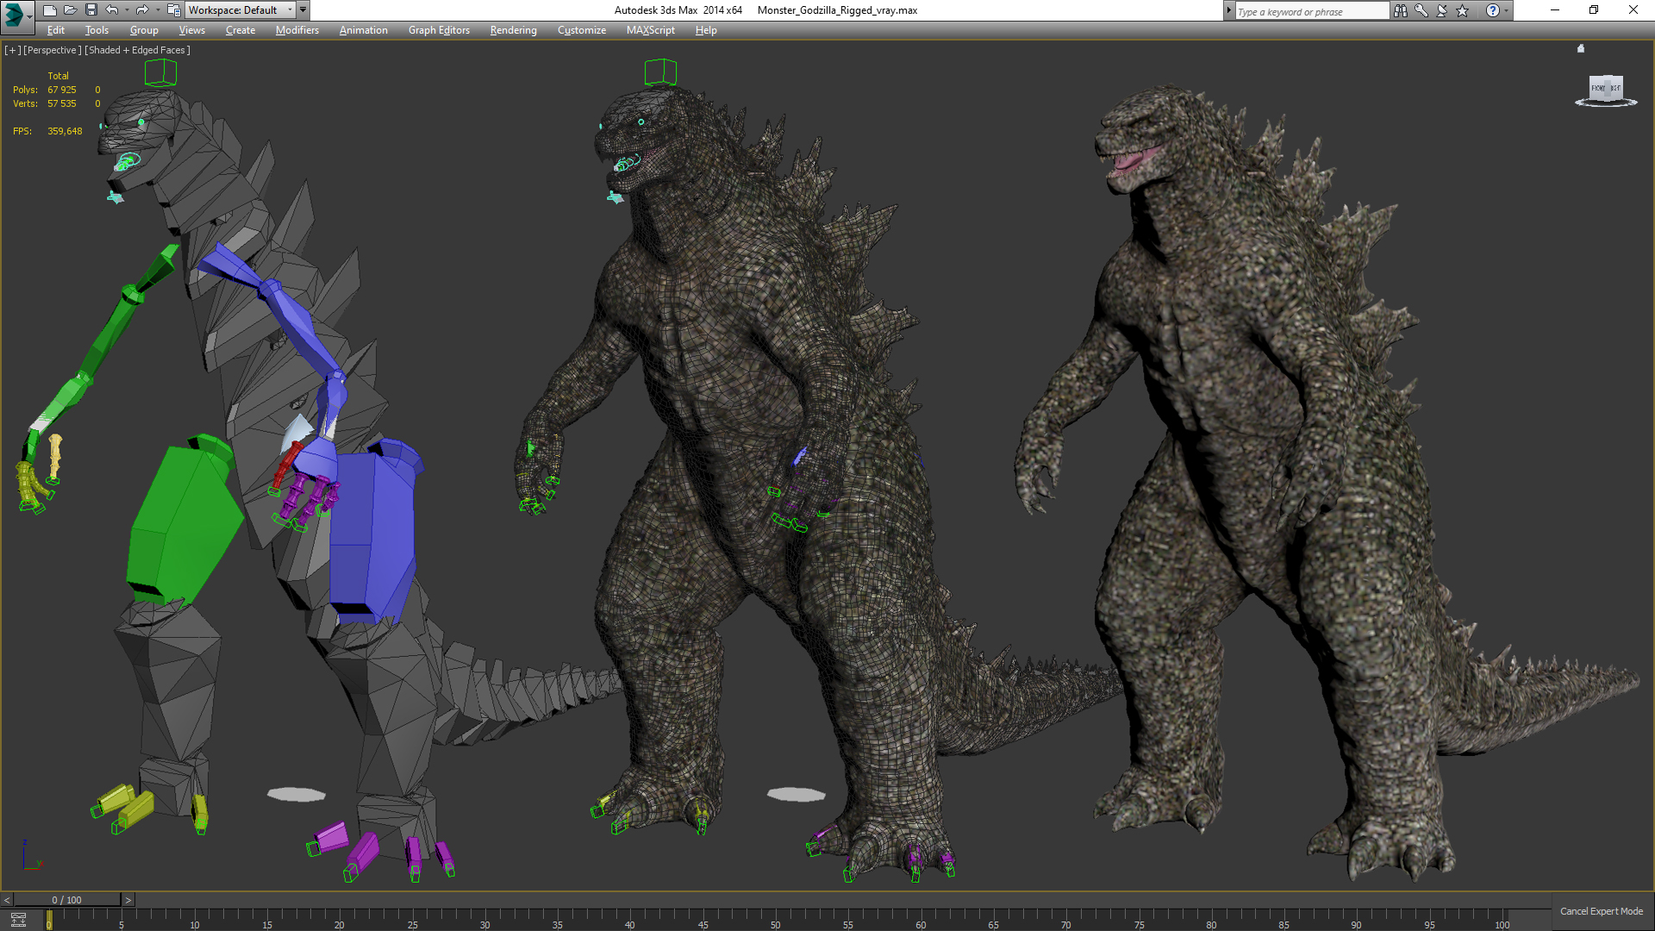This screenshot has height=931, width=1655.
Task: Click Cancel Expert Mode button
Action: pyautogui.click(x=1601, y=911)
